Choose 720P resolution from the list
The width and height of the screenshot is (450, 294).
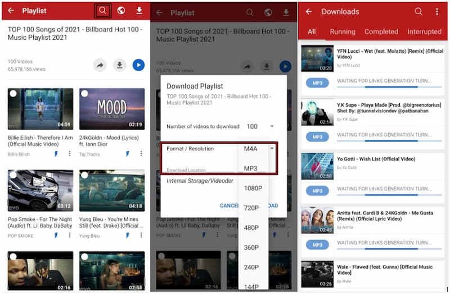[x=251, y=208]
